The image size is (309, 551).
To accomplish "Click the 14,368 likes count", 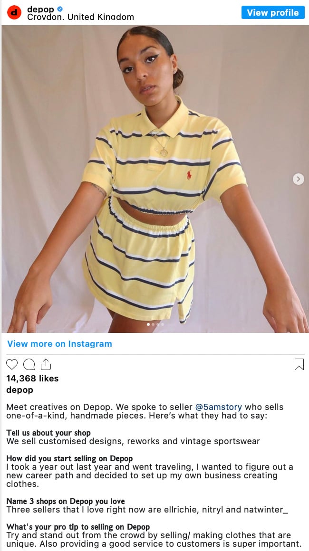I will coord(32,379).
